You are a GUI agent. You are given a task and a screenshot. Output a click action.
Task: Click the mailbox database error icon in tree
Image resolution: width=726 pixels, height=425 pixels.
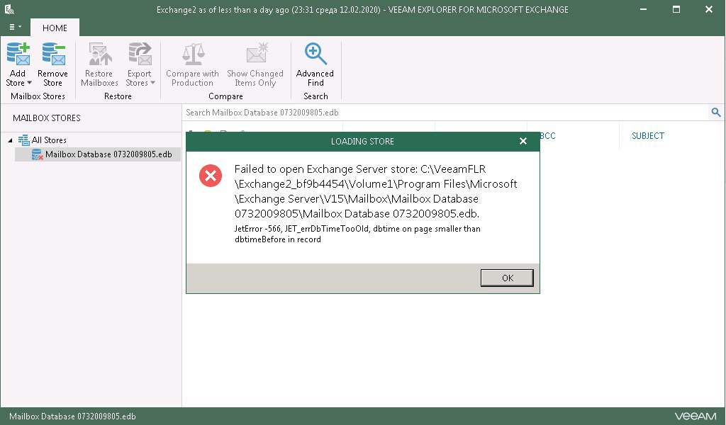coord(37,154)
